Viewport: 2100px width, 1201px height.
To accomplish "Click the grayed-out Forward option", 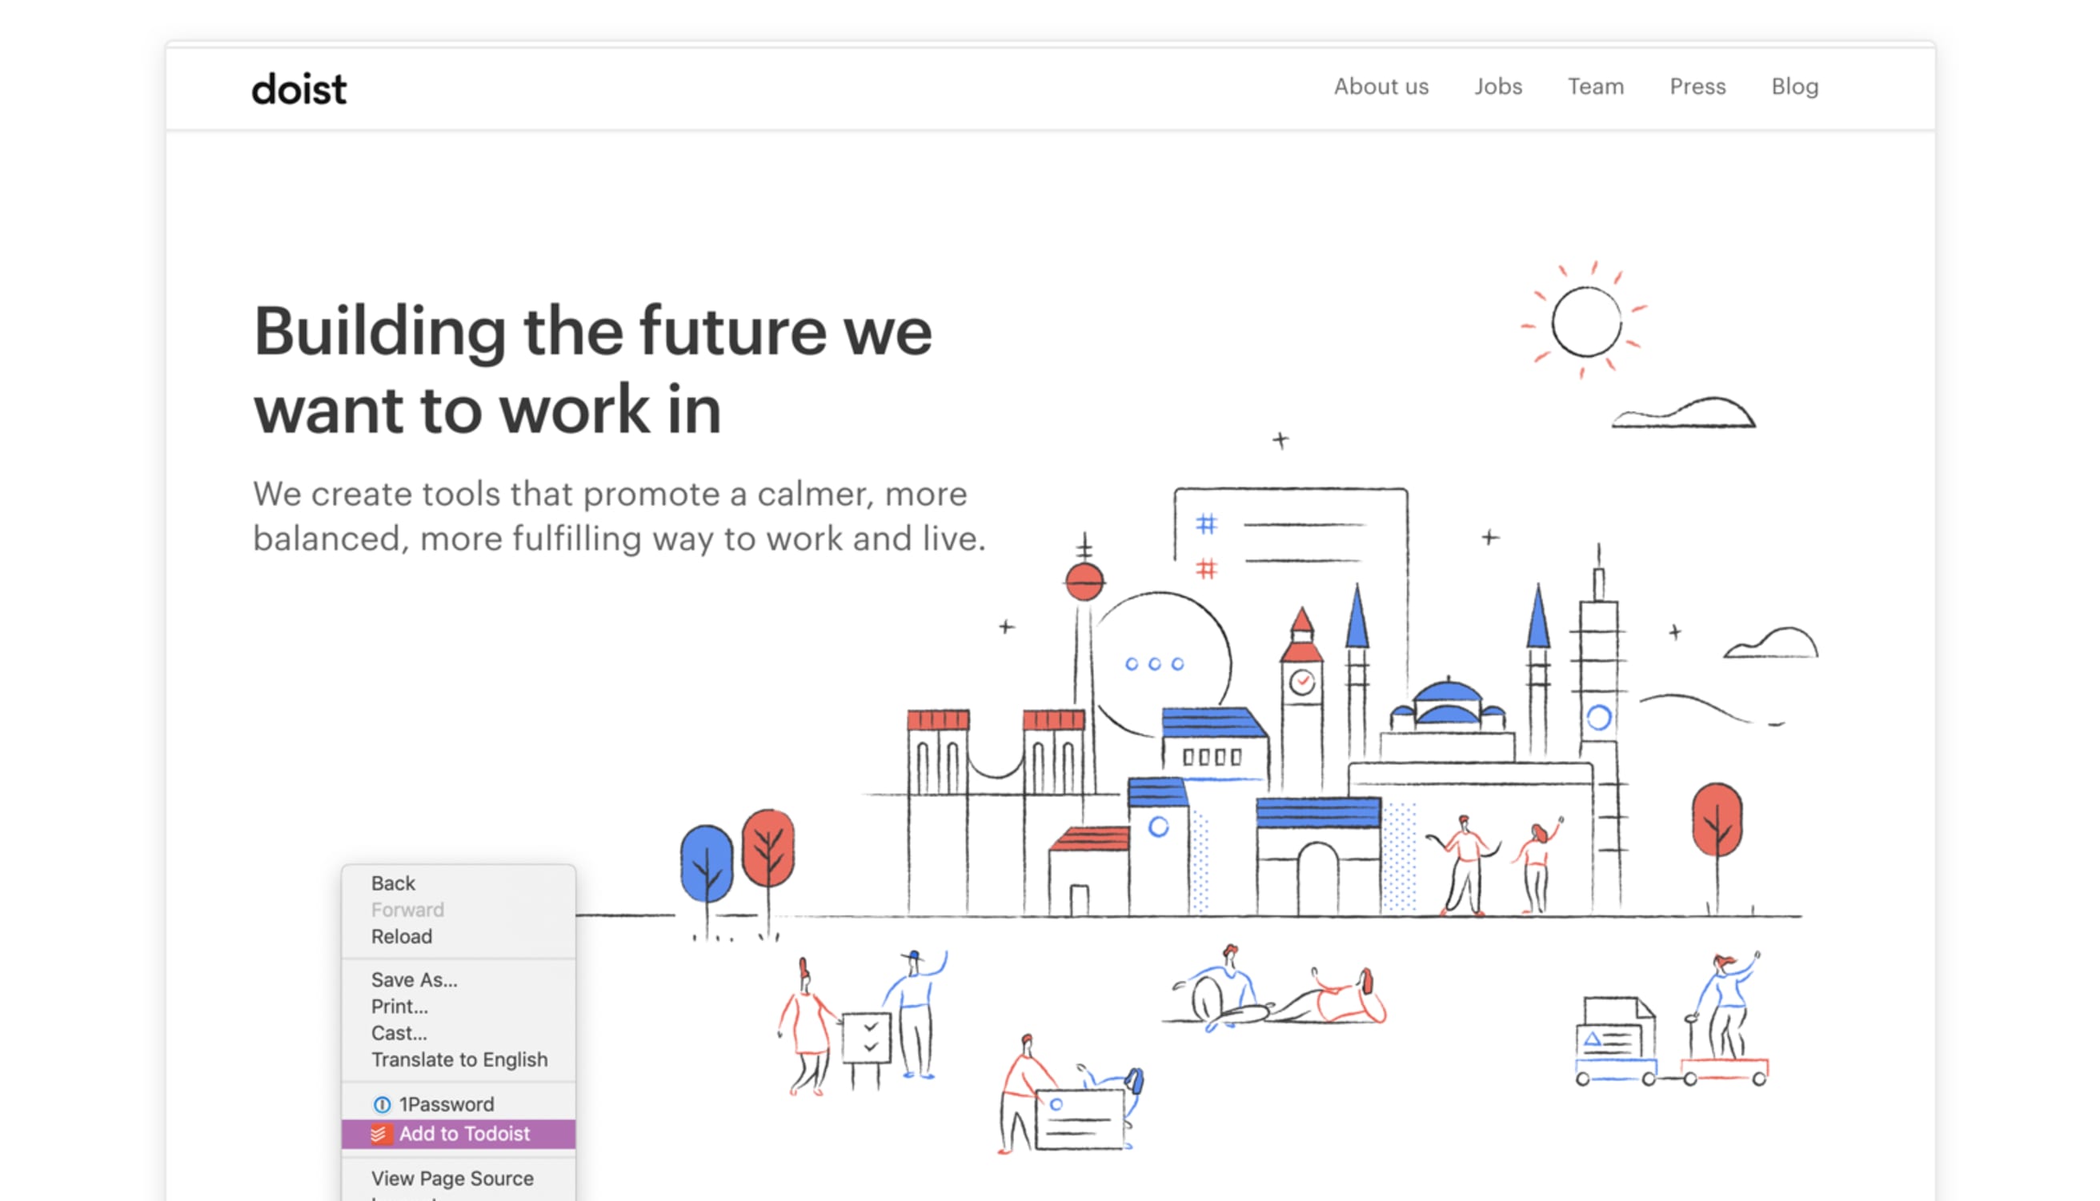I will coord(407,910).
